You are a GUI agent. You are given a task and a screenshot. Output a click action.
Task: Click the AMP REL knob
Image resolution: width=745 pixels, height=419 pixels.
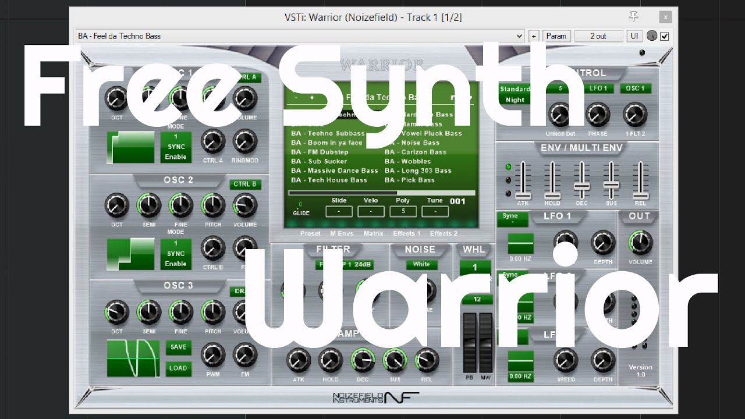click(427, 361)
